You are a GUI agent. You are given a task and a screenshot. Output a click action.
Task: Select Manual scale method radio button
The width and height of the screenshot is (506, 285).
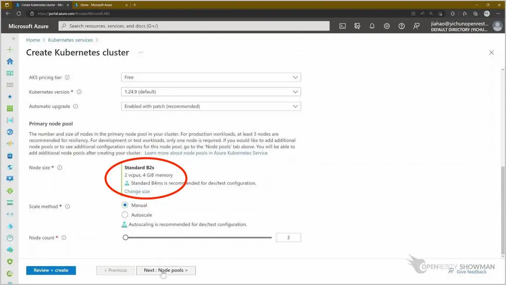pyautogui.click(x=125, y=205)
